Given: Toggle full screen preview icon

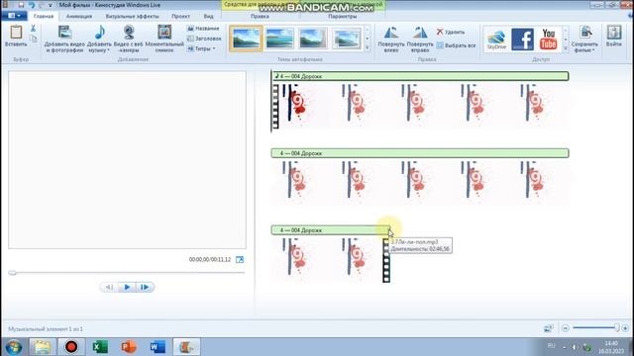Looking at the screenshot, I should click(x=240, y=259).
